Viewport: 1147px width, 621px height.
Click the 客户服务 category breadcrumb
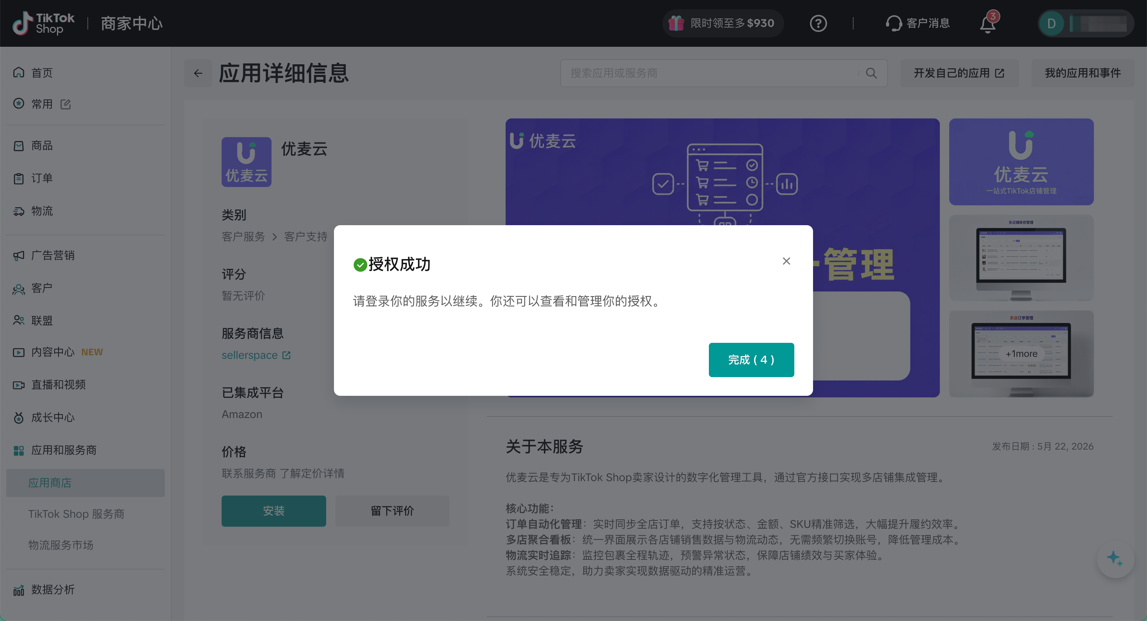click(243, 236)
